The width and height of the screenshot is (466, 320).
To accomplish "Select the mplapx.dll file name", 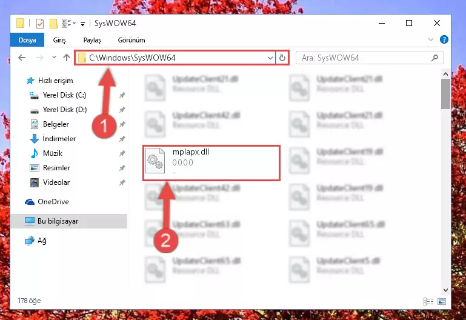I will [x=191, y=152].
